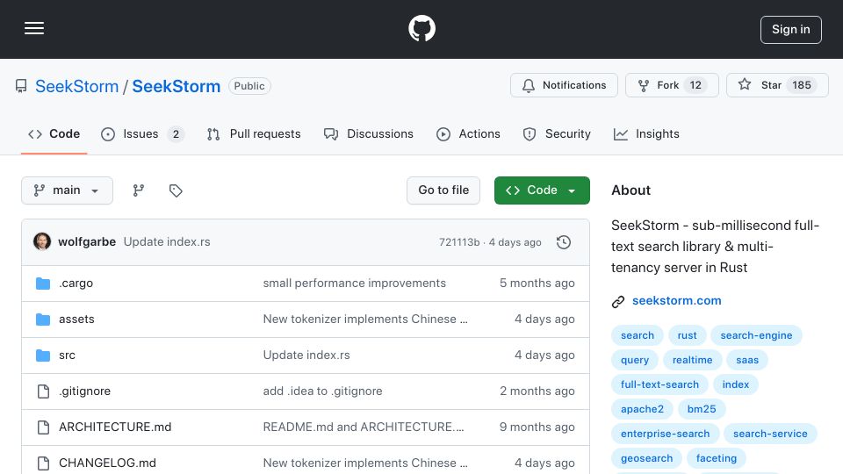Click the Notifications bell button

click(564, 85)
